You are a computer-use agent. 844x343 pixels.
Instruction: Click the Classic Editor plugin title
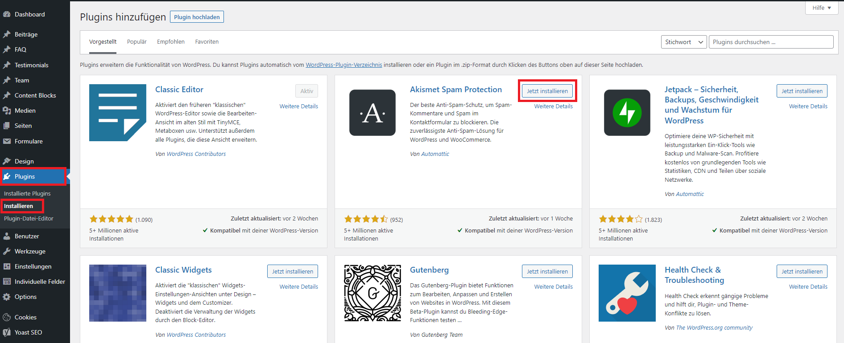click(179, 90)
